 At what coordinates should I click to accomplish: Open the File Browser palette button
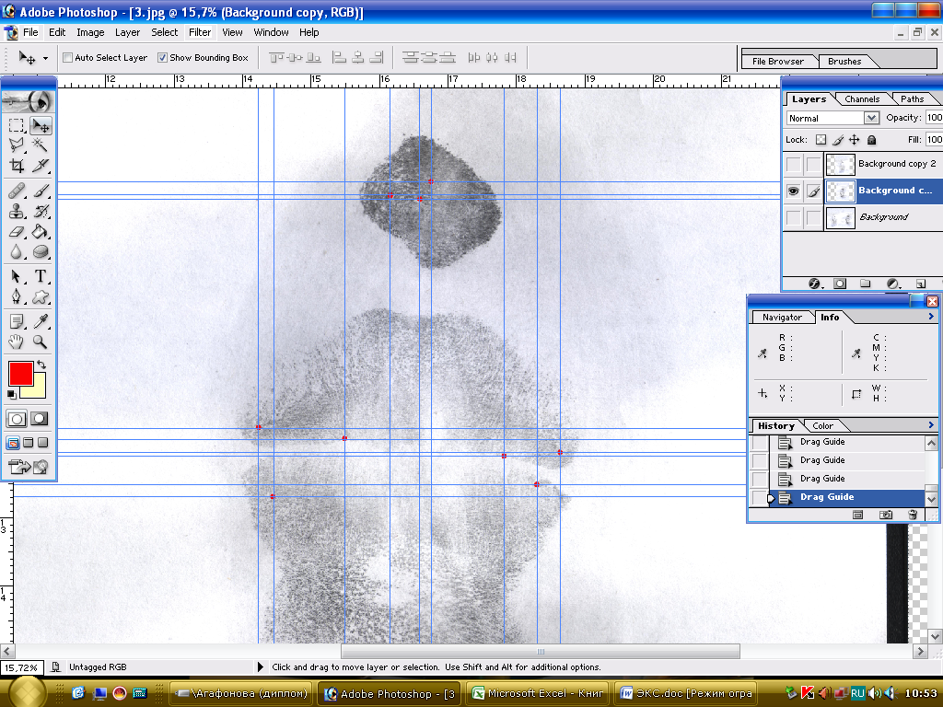[778, 62]
